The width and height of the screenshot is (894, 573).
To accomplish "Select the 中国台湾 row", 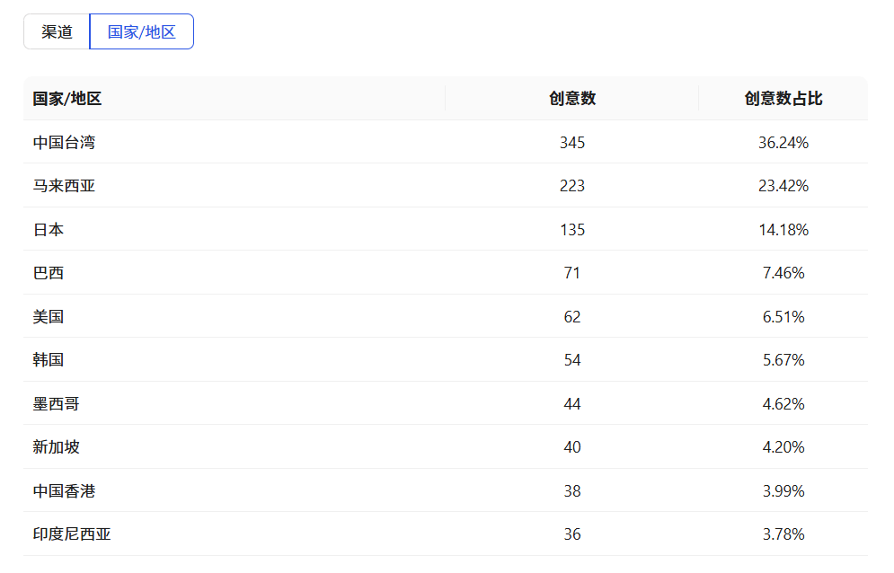I will click(x=64, y=142).
